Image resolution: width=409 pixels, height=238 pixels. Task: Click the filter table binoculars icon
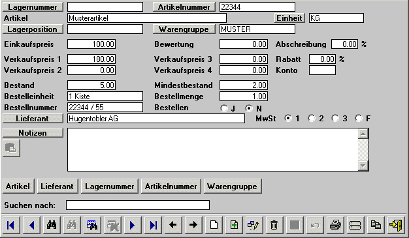point(92,225)
